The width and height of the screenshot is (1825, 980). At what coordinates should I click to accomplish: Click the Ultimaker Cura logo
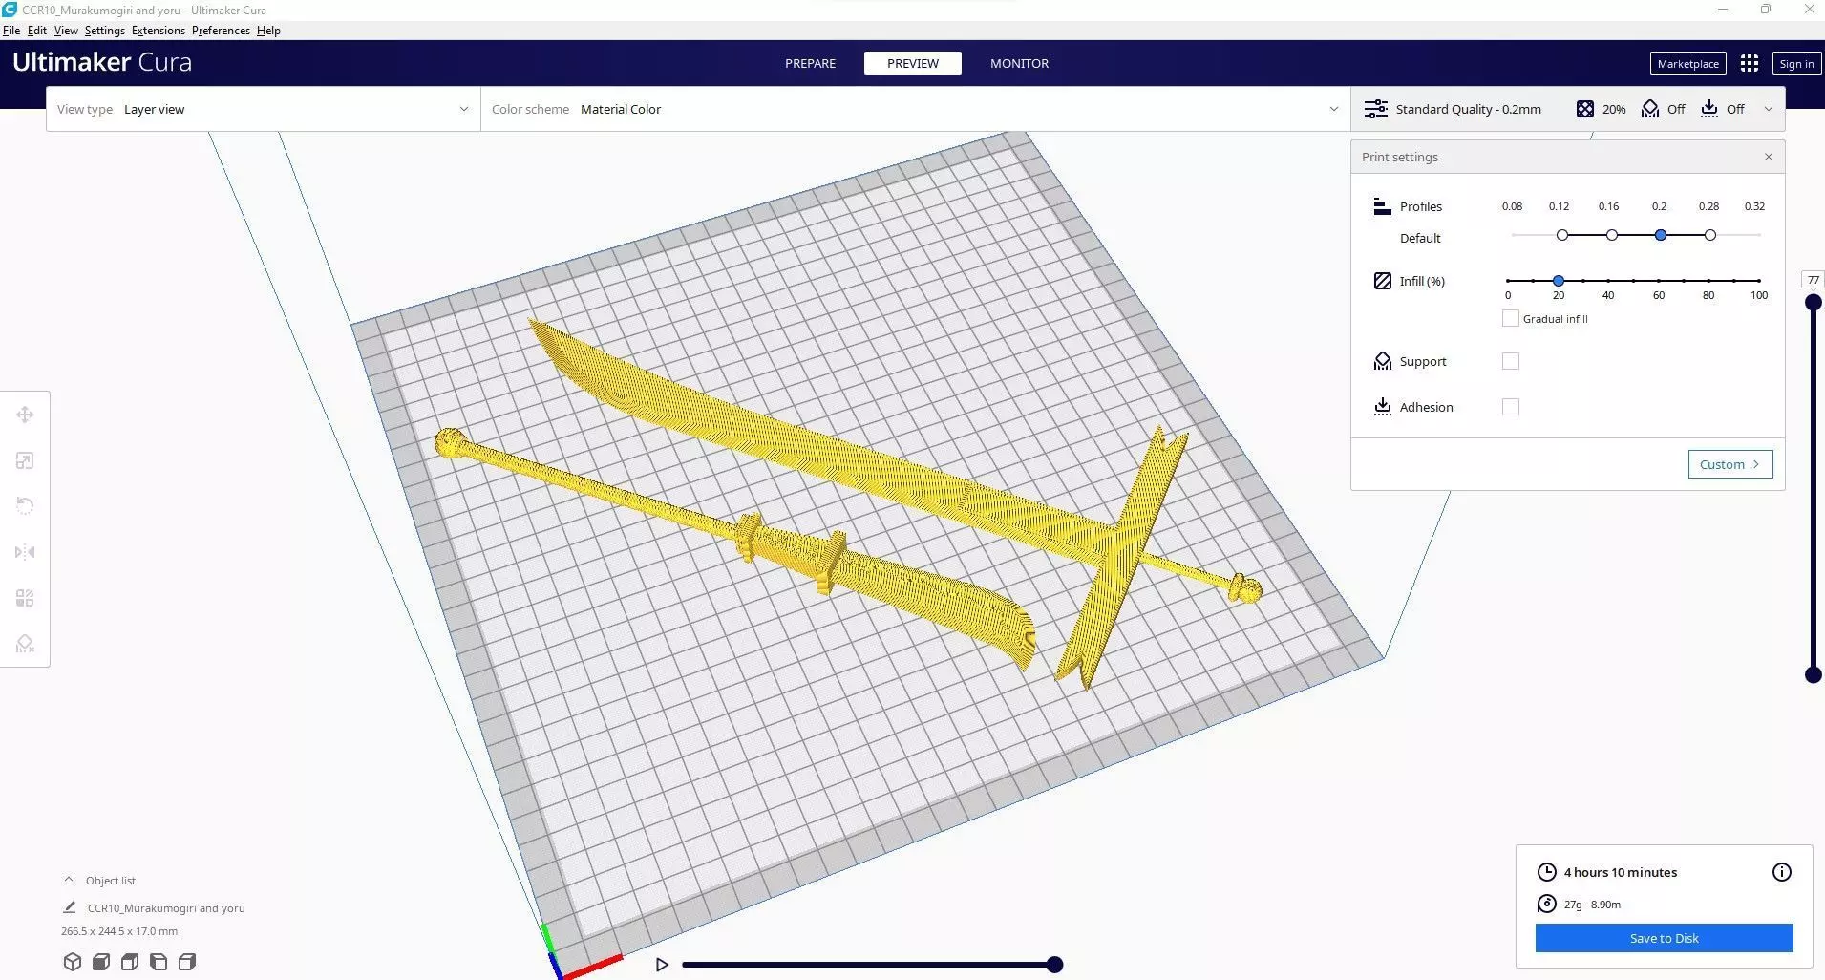[102, 62]
